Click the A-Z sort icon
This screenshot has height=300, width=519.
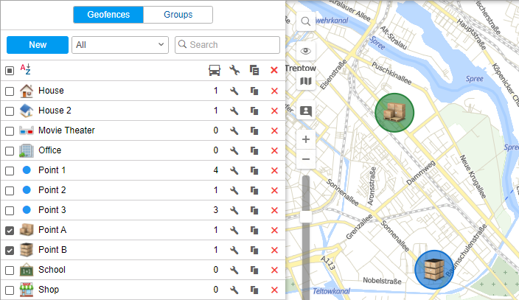[26, 70]
